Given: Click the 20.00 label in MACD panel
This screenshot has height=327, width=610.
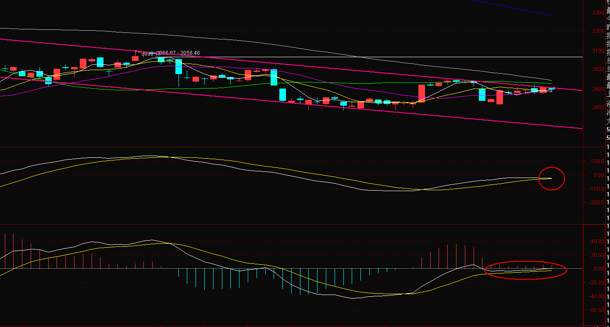Looking at the screenshot, I should coord(597,255).
